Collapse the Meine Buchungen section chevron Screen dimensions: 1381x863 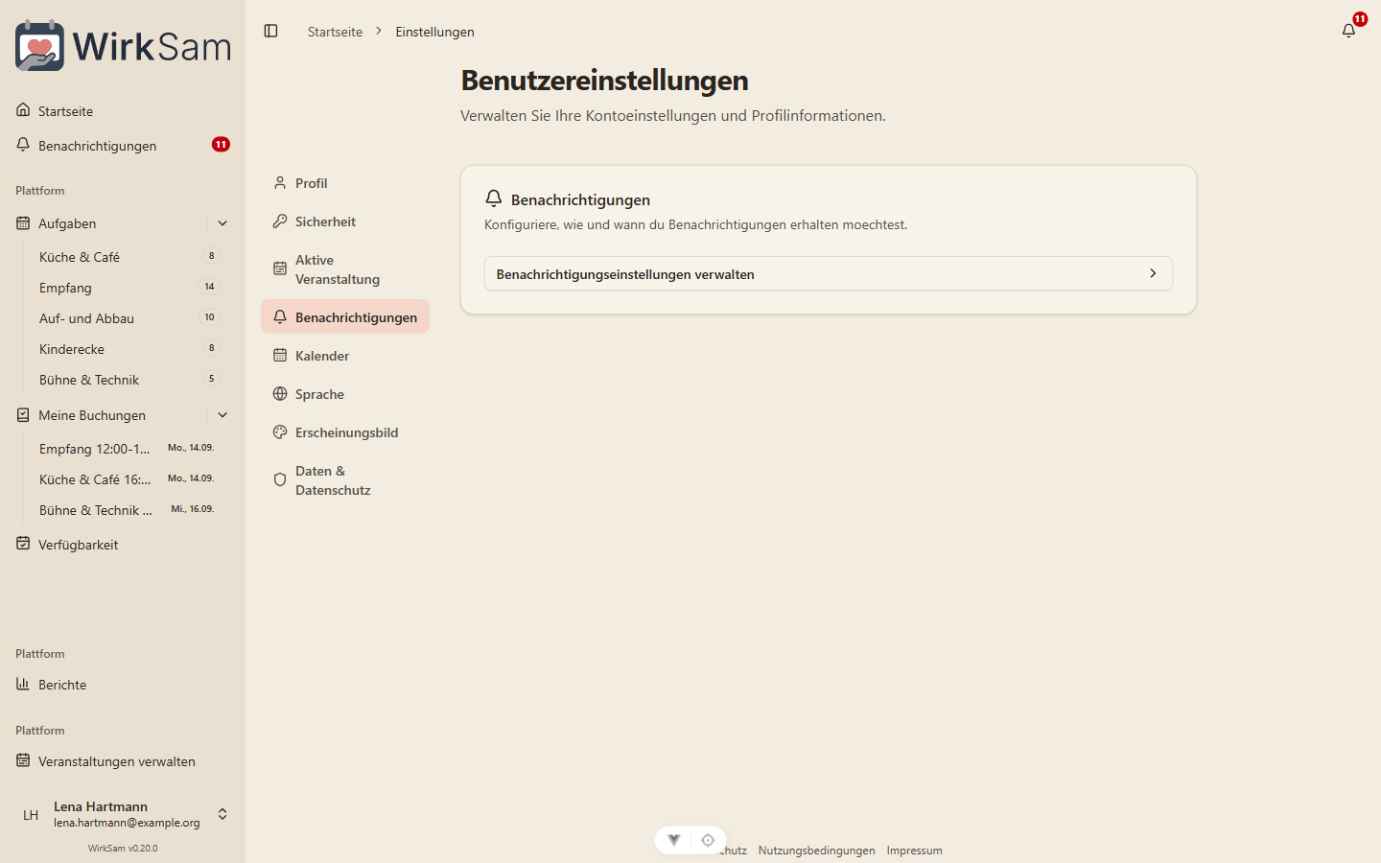pyautogui.click(x=222, y=415)
